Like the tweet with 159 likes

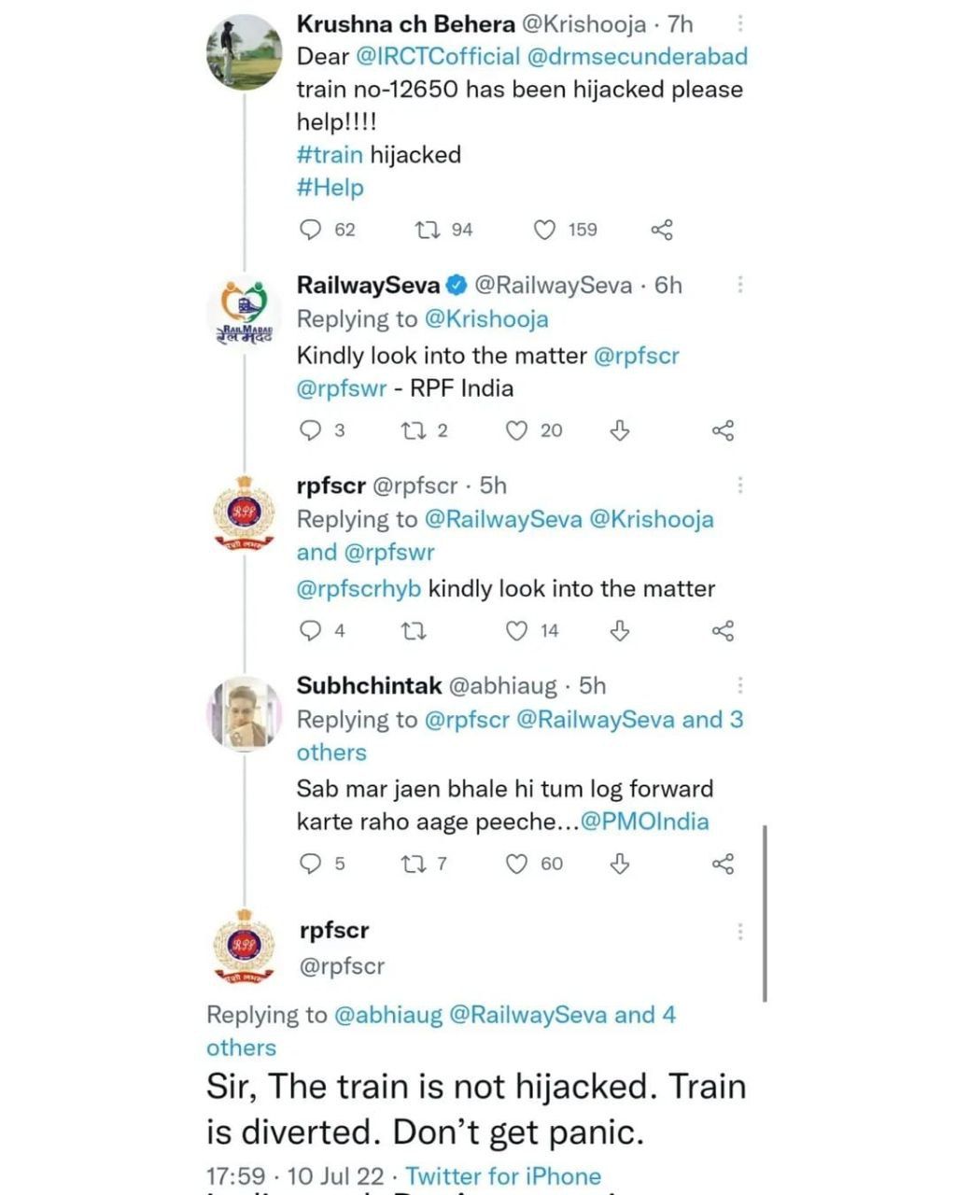(543, 230)
